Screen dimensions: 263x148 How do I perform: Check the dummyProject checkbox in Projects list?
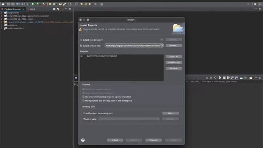[81, 56]
